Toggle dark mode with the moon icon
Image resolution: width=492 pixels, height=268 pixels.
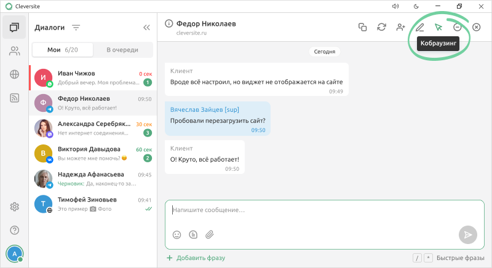416,6
